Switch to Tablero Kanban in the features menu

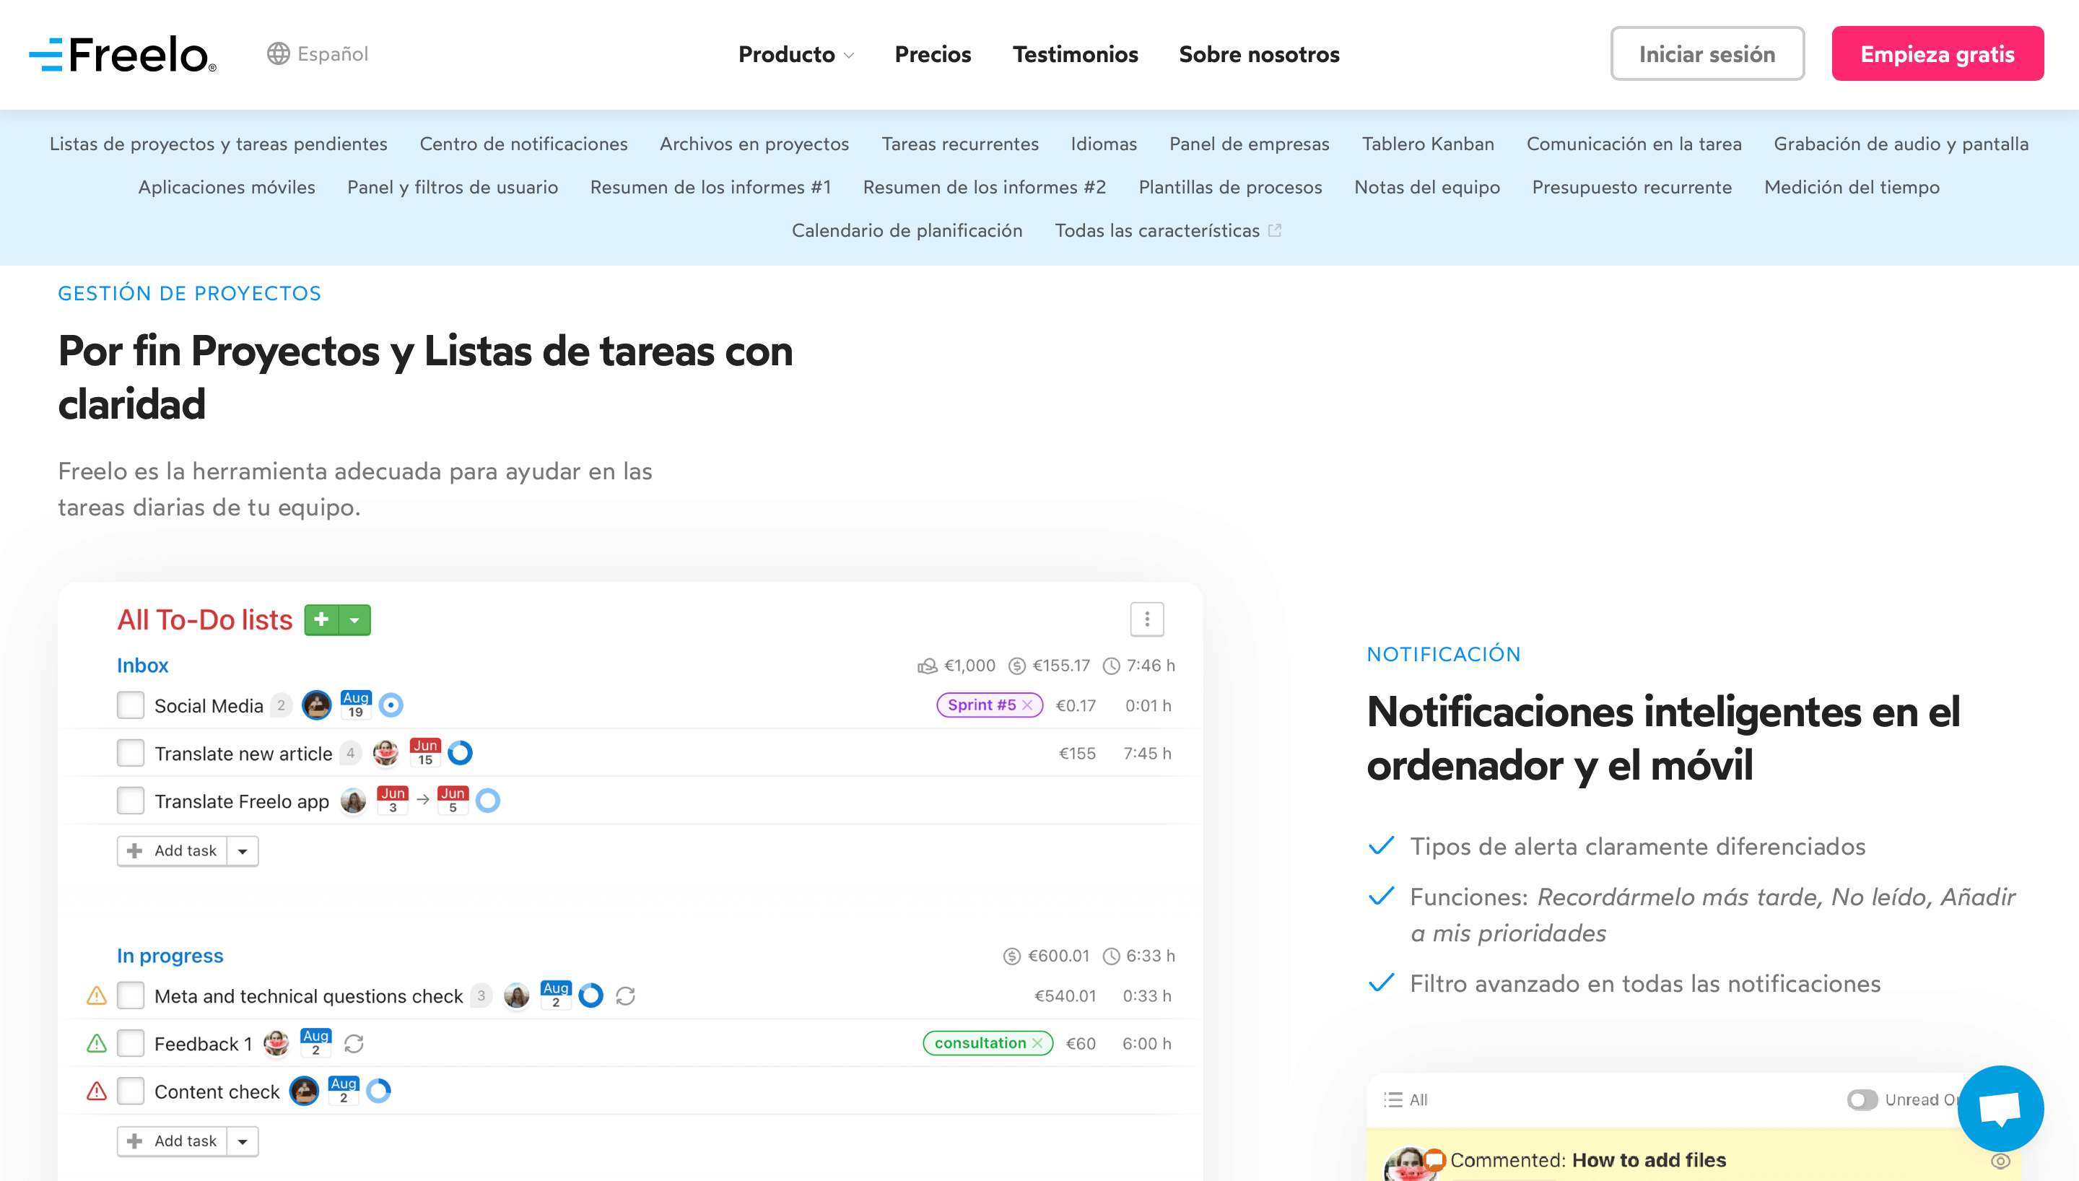tap(1428, 144)
